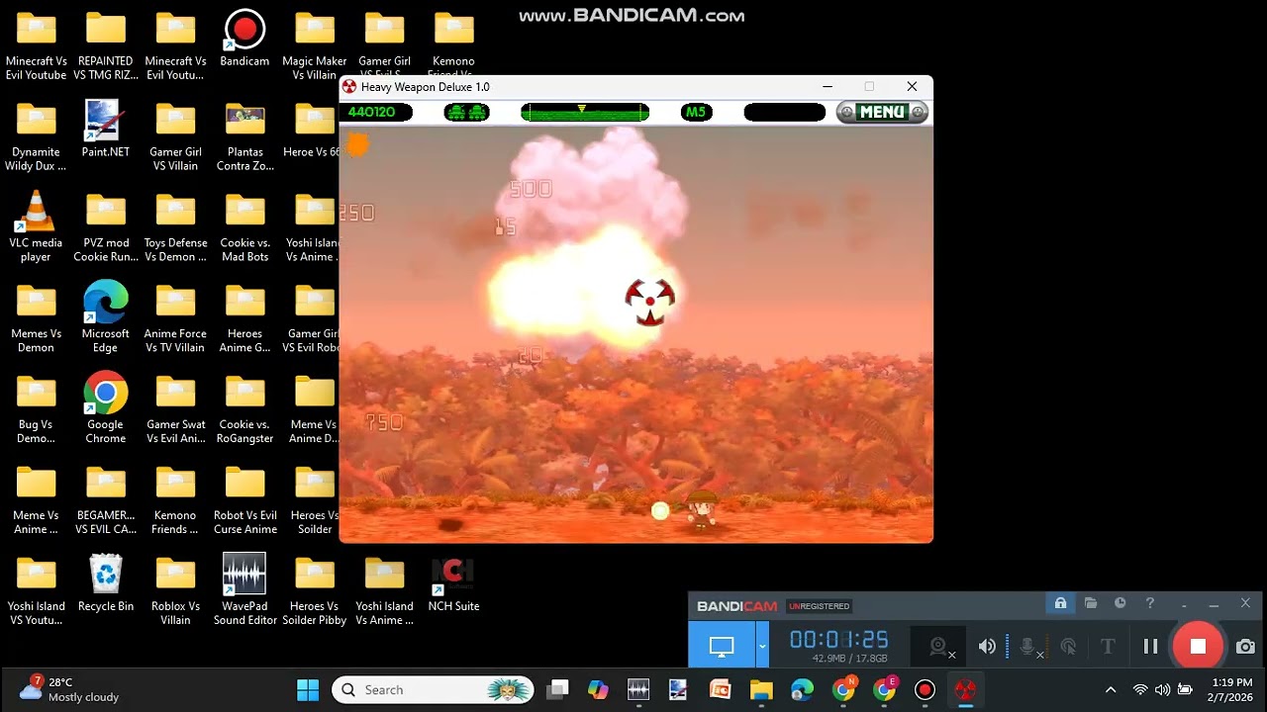The width and height of the screenshot is (1267, 712).
Task: Open the game's MENU button
Action: coord(882,112)
